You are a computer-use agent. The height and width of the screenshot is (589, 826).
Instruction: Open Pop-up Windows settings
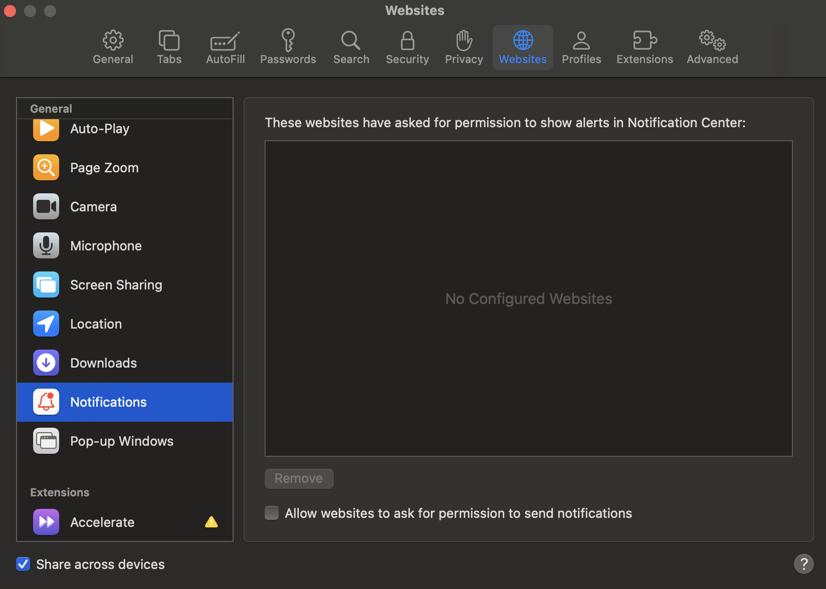[121, 441]
